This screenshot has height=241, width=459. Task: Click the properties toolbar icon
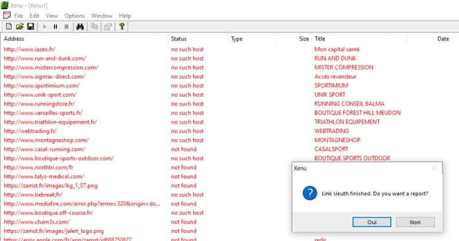[108, 26]
